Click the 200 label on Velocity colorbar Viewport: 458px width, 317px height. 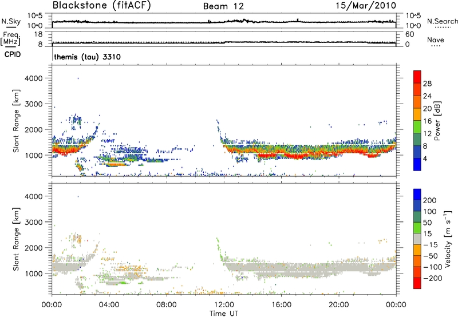(x=430, y=200)
